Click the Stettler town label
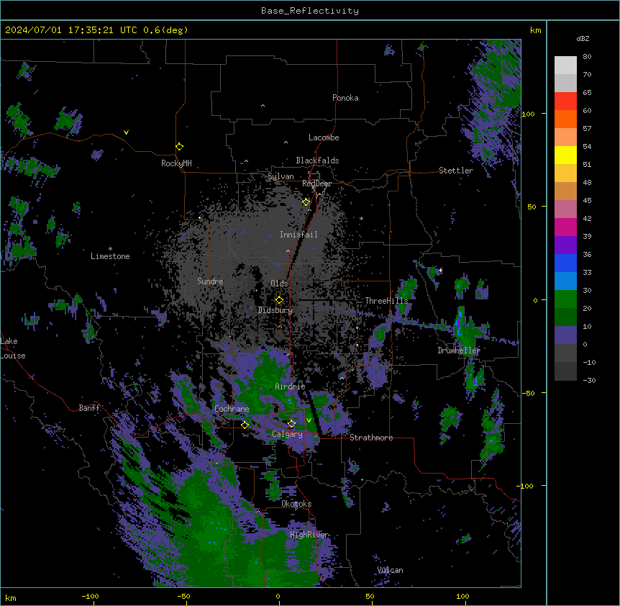 456,171
